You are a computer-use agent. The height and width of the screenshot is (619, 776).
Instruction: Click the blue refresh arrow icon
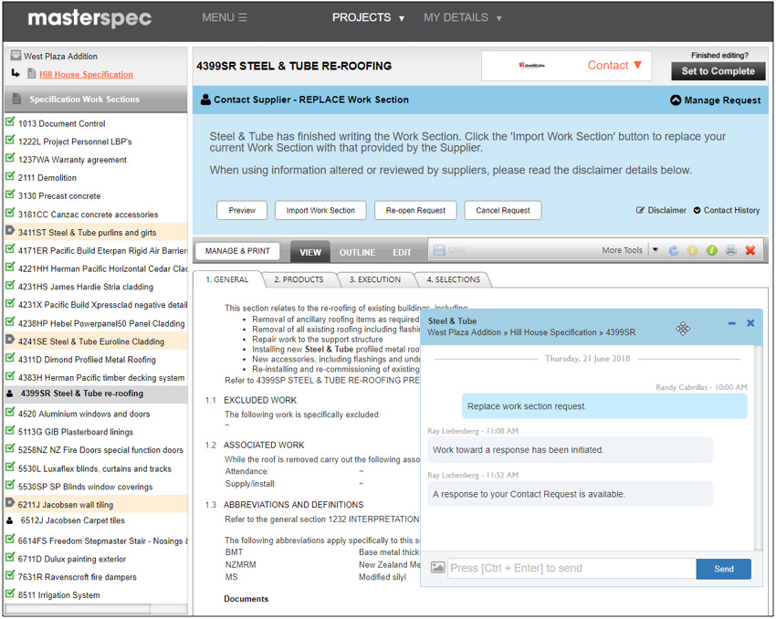point(673,251)
